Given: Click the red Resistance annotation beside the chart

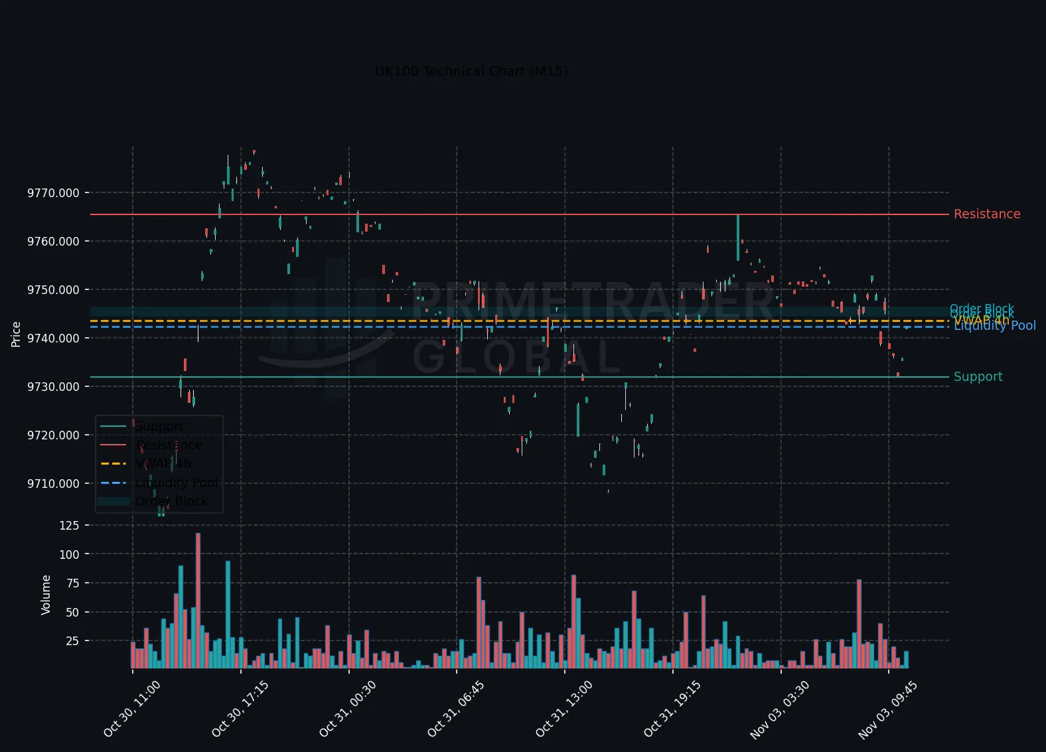Looking at the screenshot, I should [987, 214].
